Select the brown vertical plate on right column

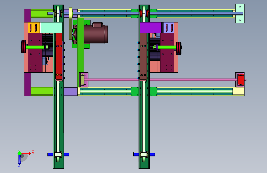[x=144, y=56]
